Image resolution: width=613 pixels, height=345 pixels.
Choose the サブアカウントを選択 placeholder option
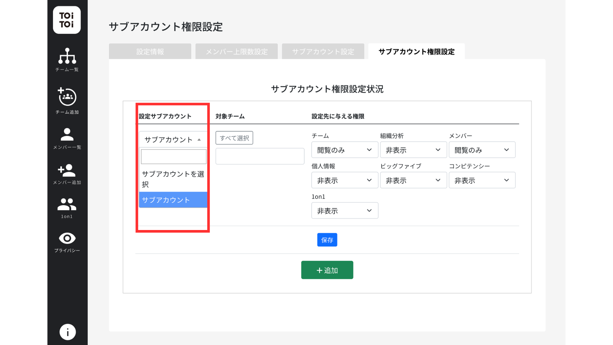coord(173,179)
